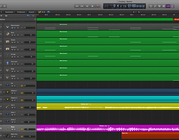Click the Manchester drum kit track icon
The width and height of the screenshot is (179, 140).
pyautogui.click(x=8, y=27)
